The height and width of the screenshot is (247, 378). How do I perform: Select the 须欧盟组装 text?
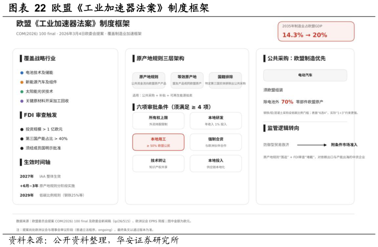pyautogui.click(x=273, y=90)
